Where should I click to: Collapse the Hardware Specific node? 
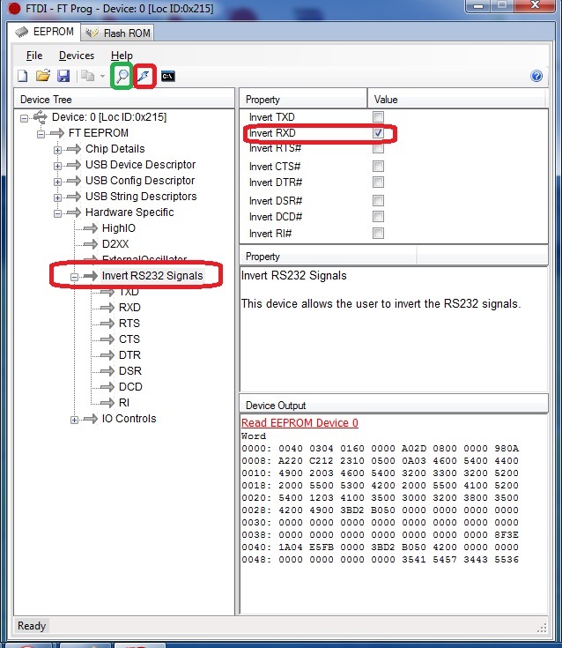tap(58, 213)
